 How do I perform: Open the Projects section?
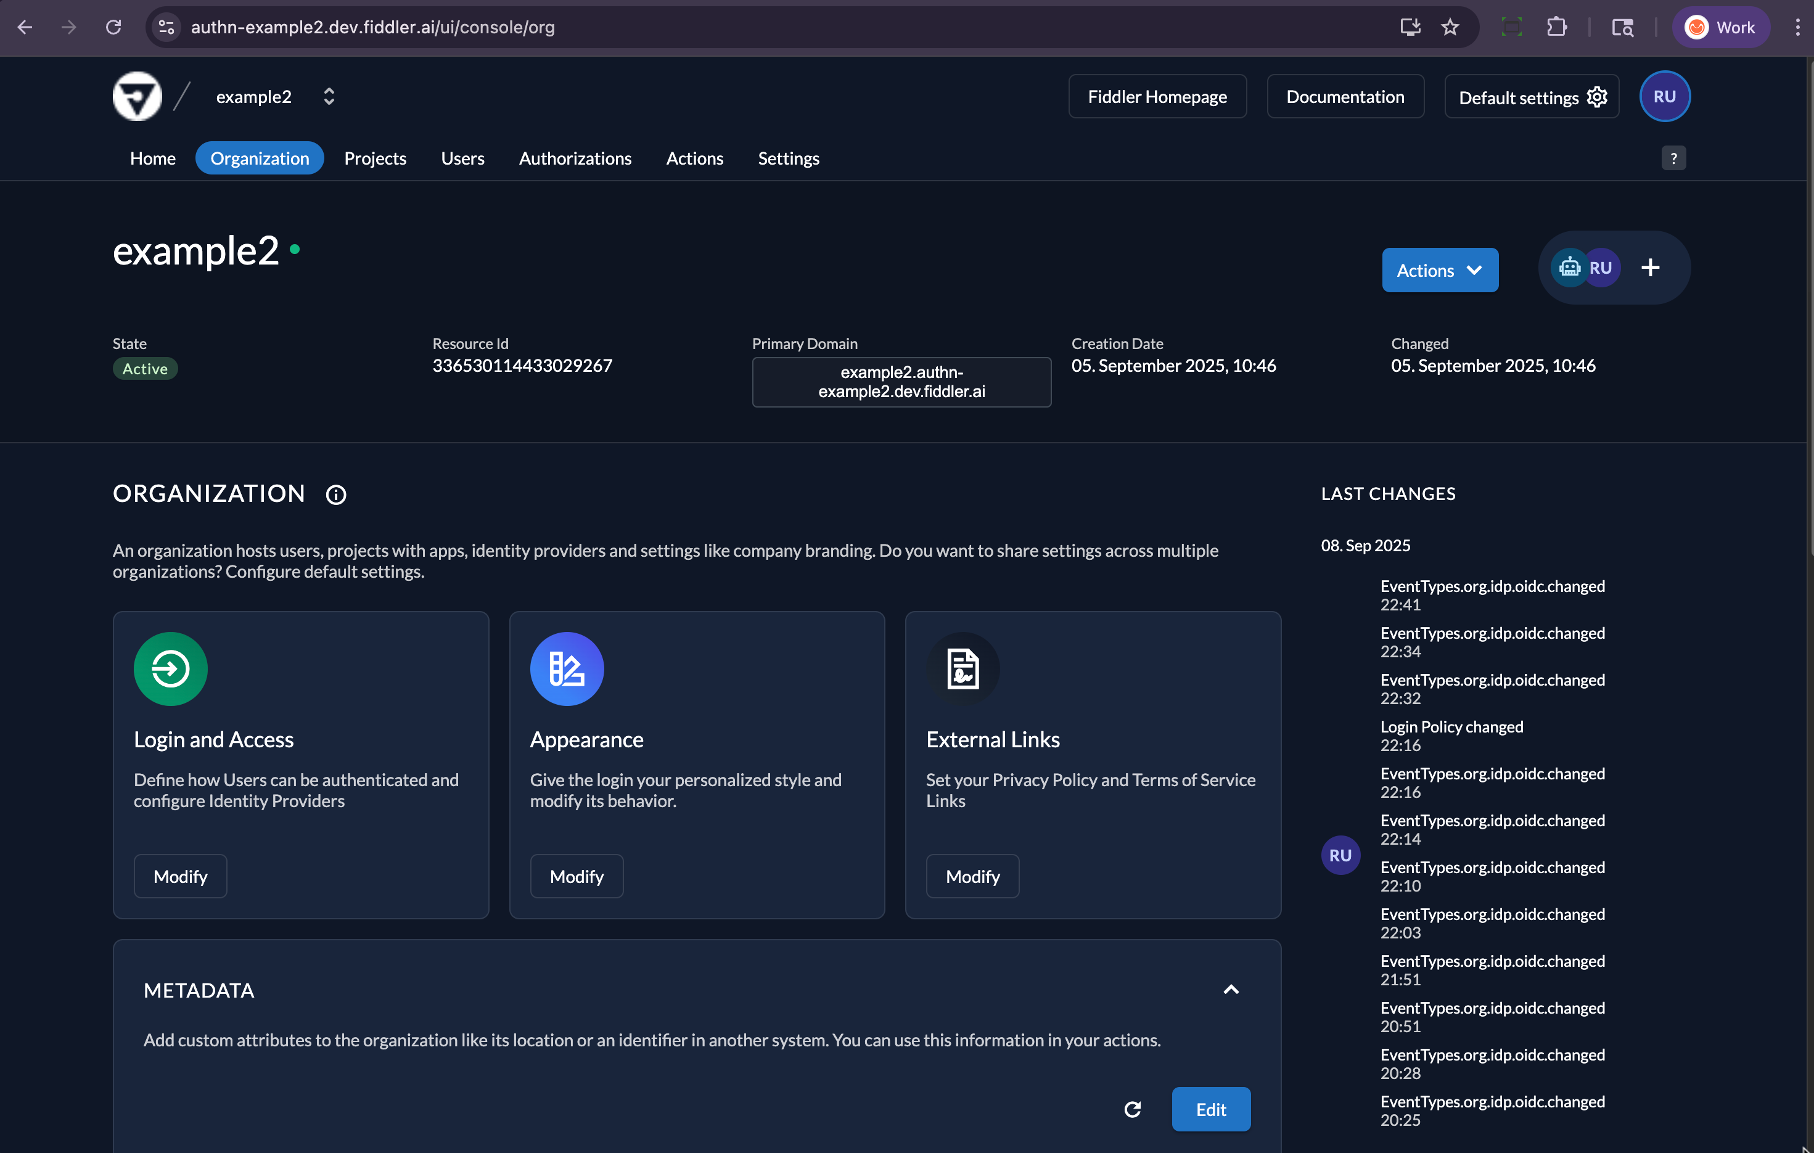point(375,158)
